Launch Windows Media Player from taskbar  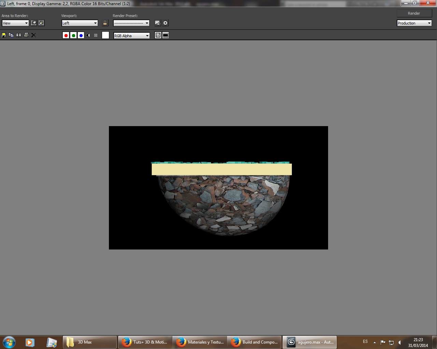[x=30, y=342]
